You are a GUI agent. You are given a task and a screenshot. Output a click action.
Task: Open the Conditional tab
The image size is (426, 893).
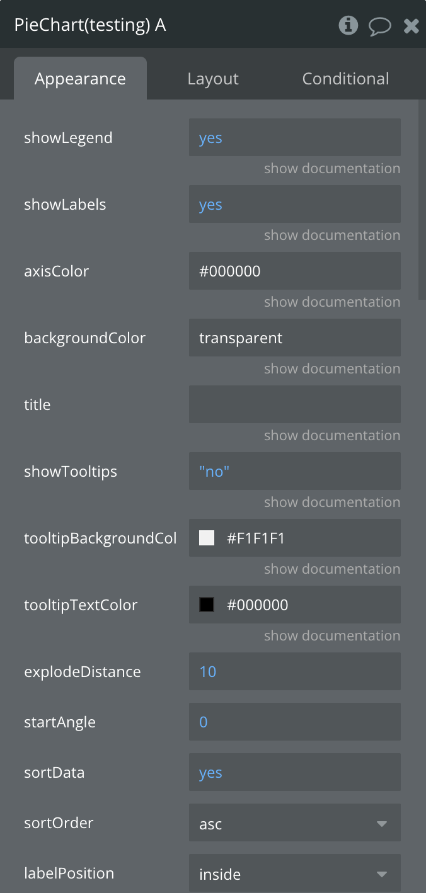click(345, 79)
